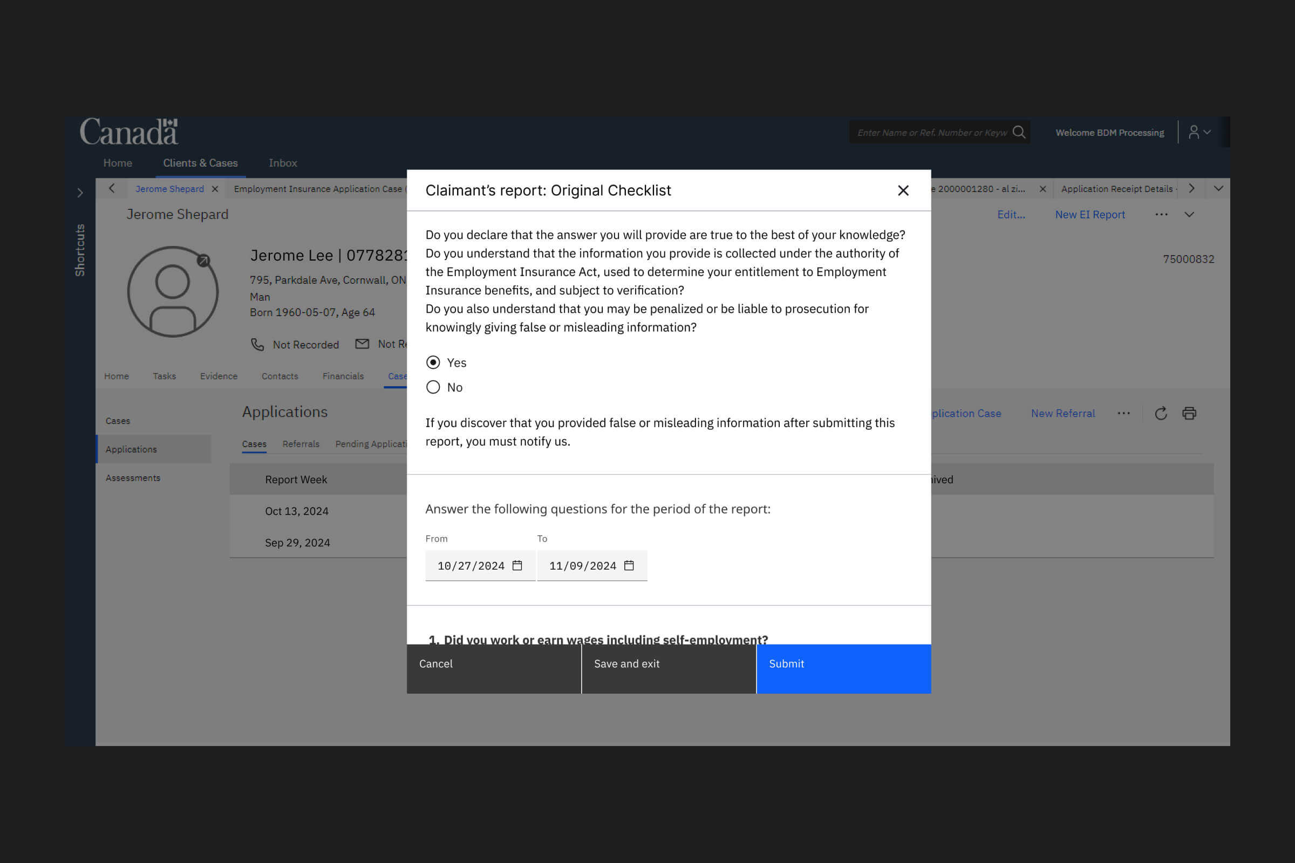This screenshot has width=1295, height=863.
Task: Open the To date calendar picker
Action: point(629,566)
